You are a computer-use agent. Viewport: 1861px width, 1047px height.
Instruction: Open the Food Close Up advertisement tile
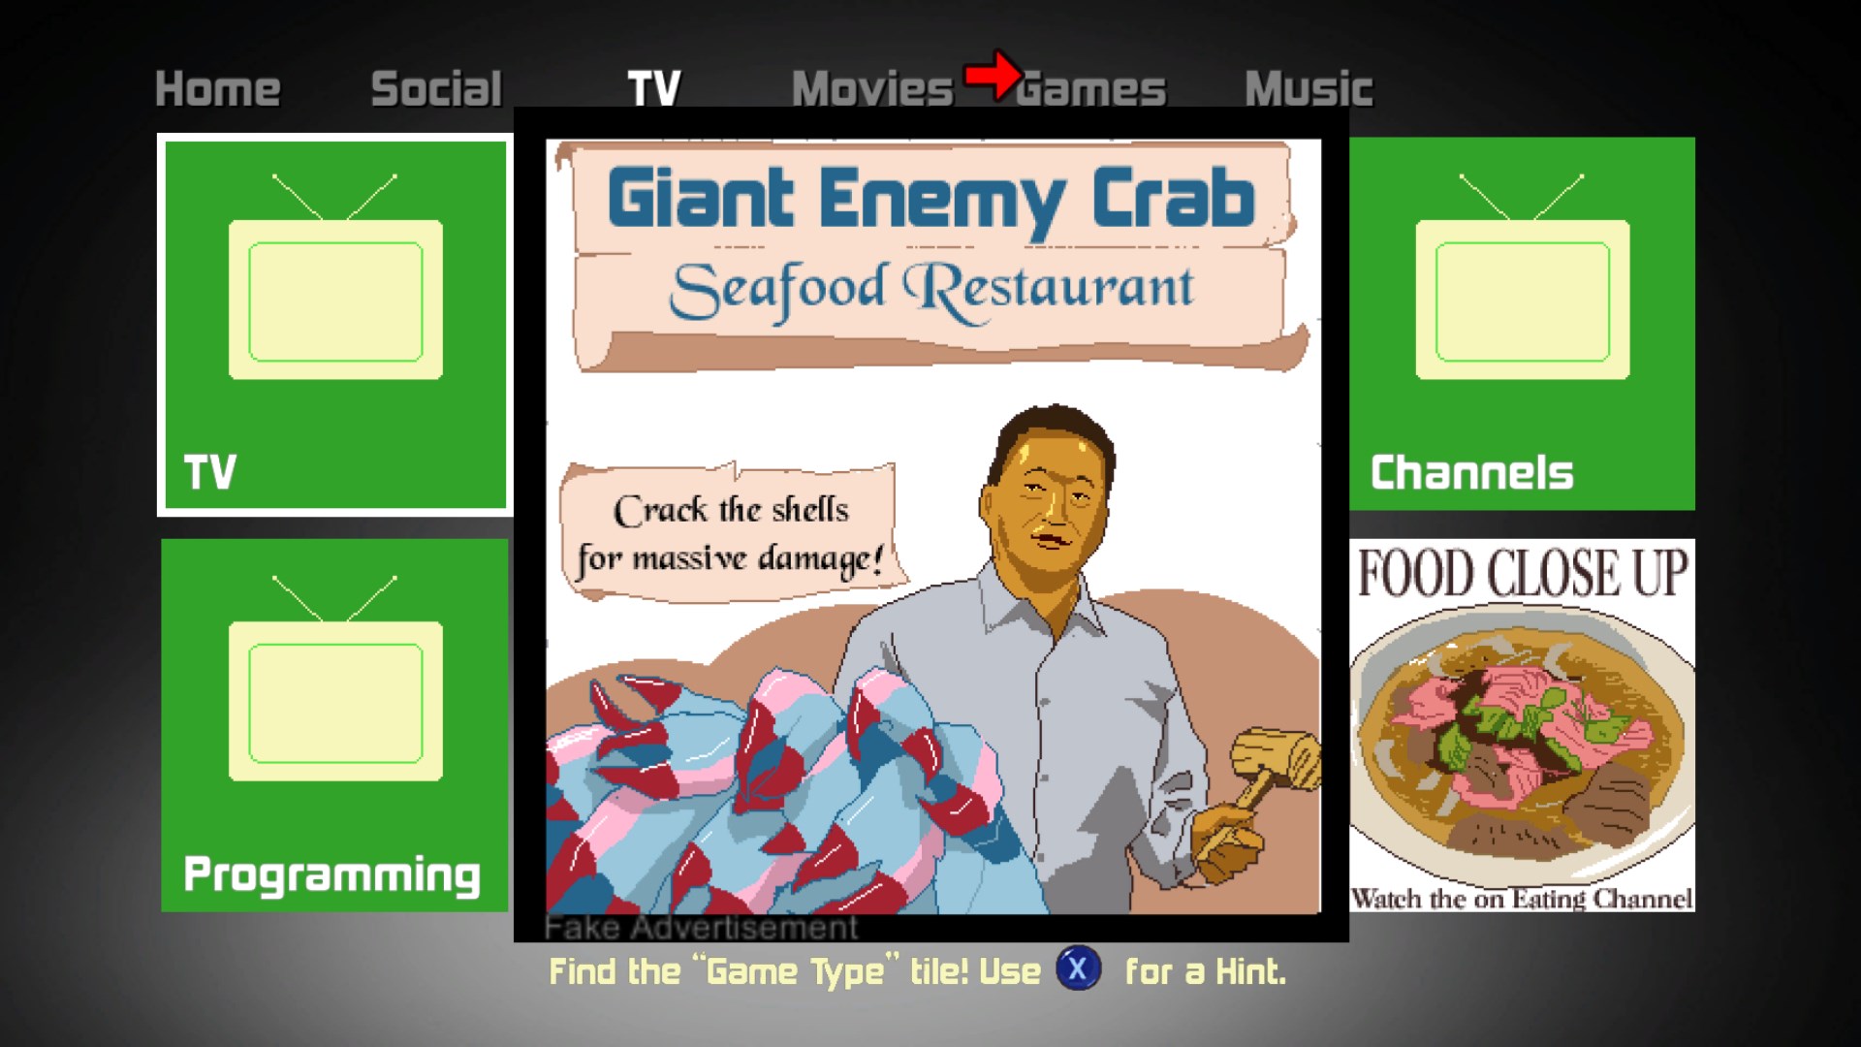[1523, 725]
